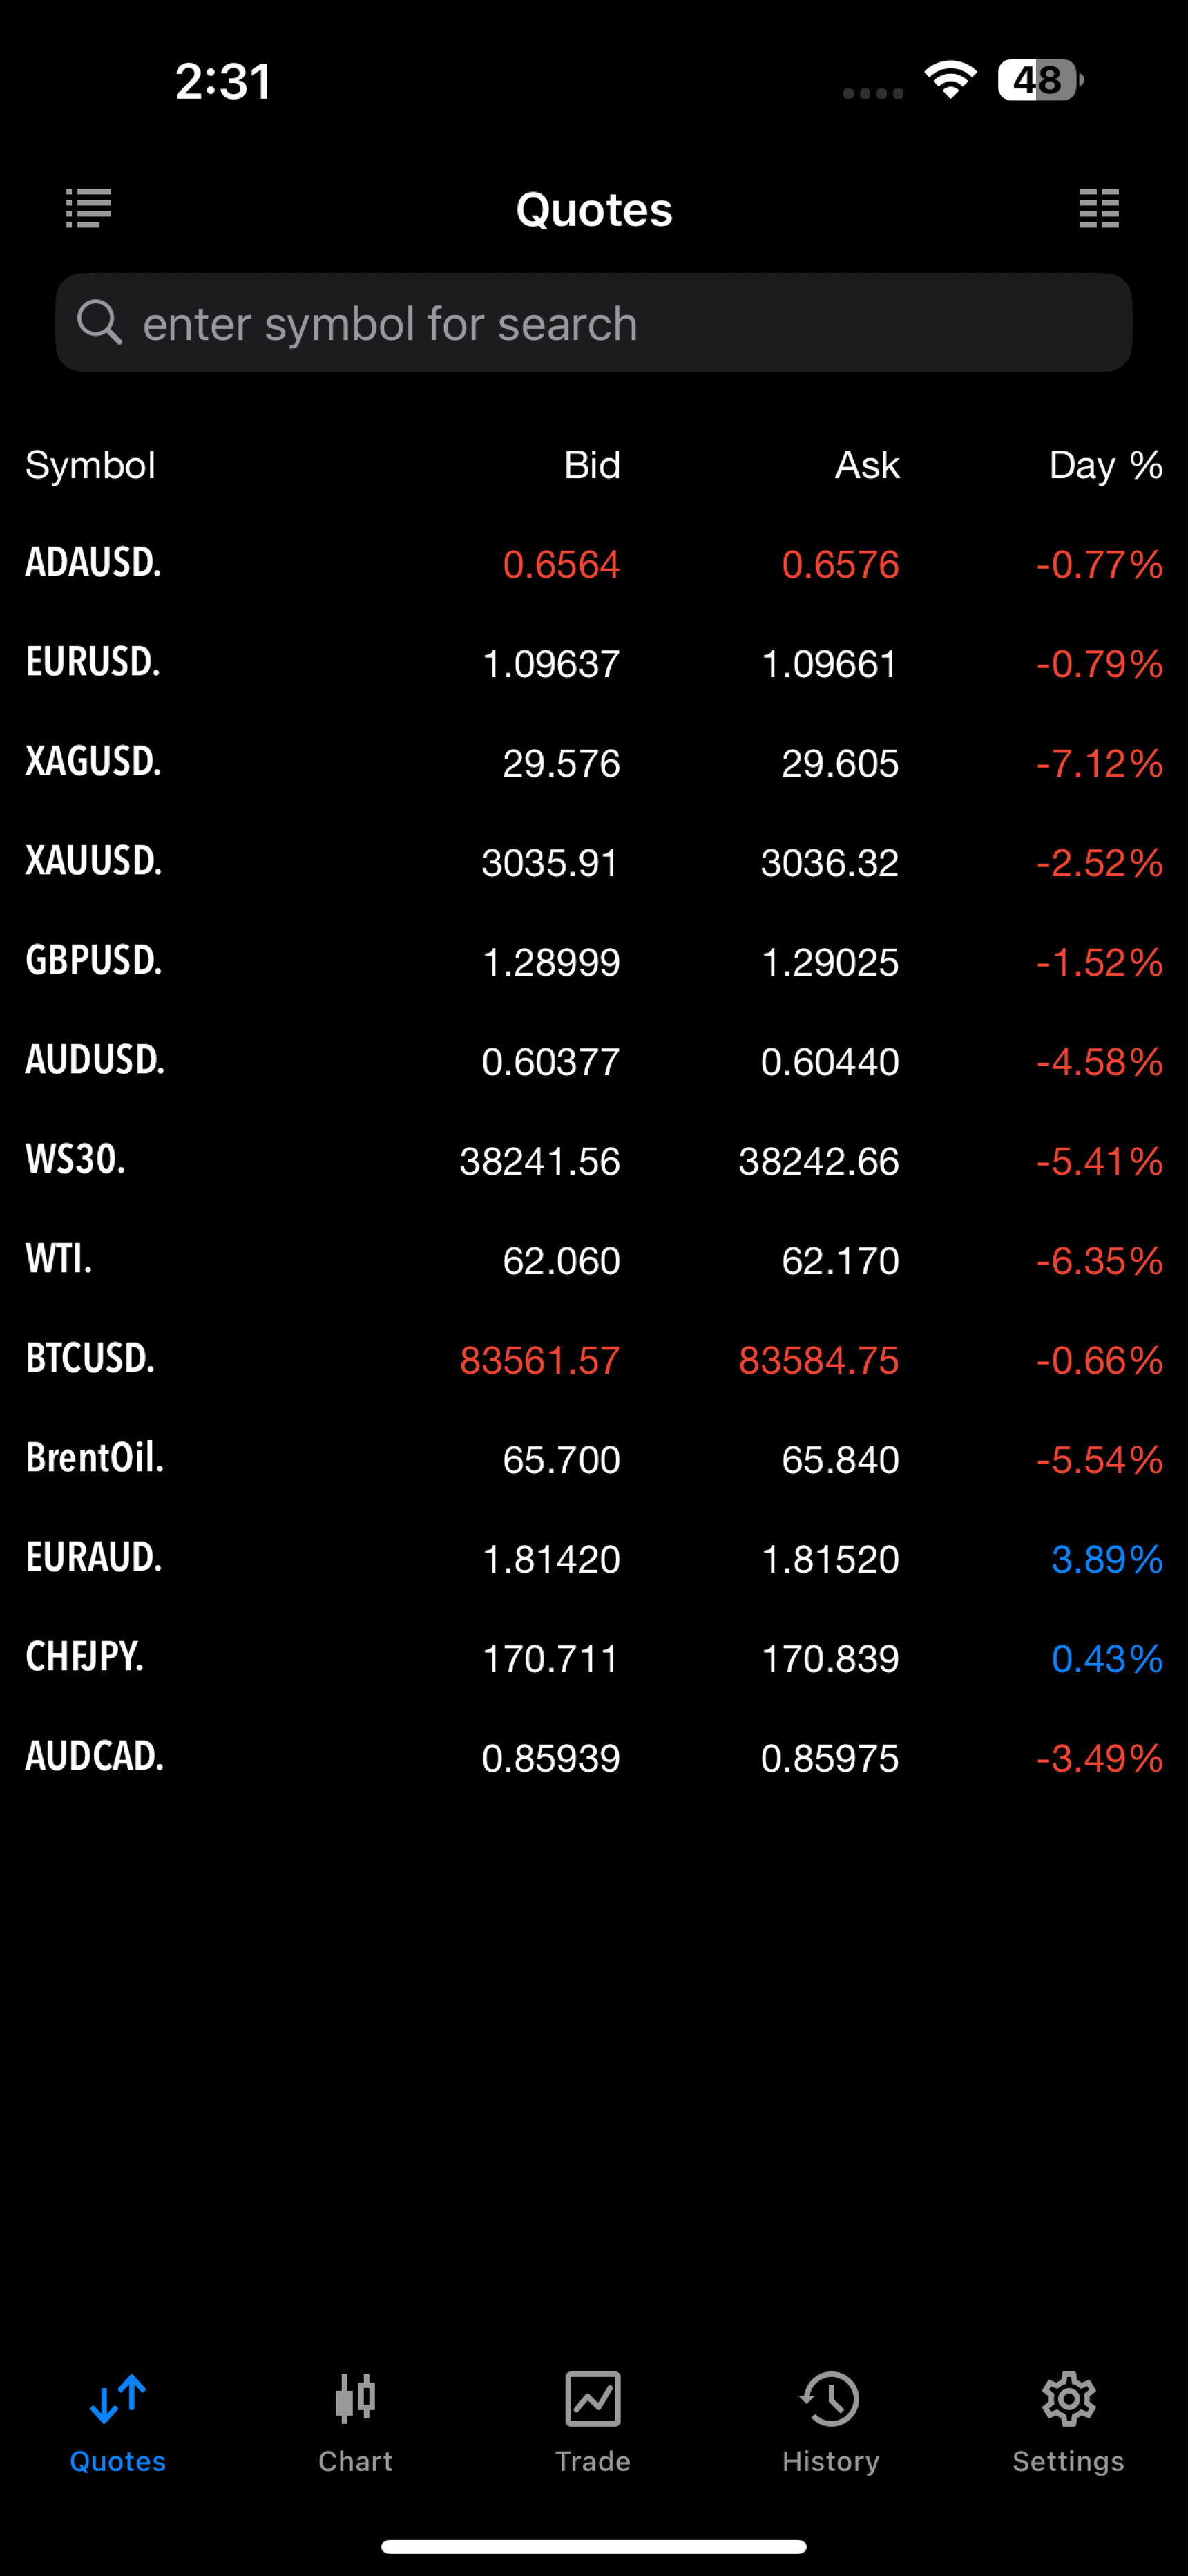The width and height of the screenshot is (1188, 2576).
Task: Tap the Day % column header
Action: coord(1105,465)
